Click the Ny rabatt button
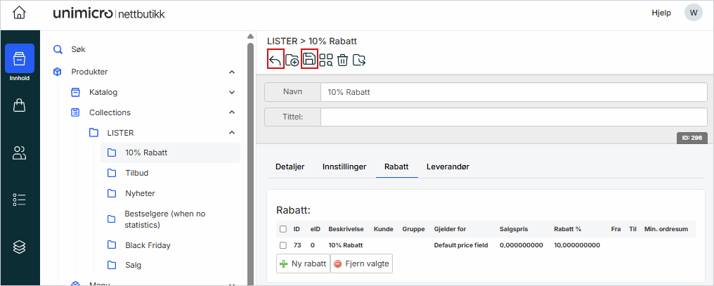The height and width of the screenshot is (286, 714). (303, 264)
